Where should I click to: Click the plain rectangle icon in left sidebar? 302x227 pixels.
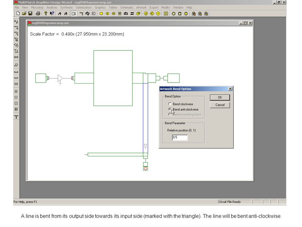tap(16, 84)
